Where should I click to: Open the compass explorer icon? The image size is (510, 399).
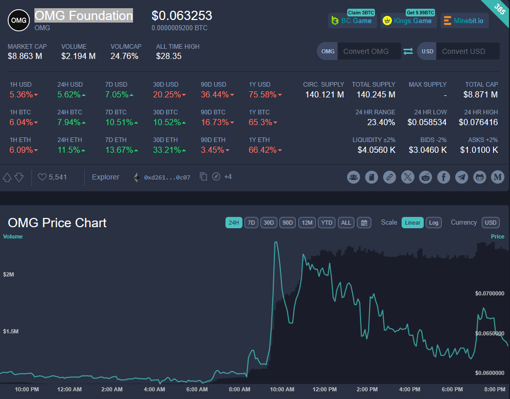coord(216,176)
